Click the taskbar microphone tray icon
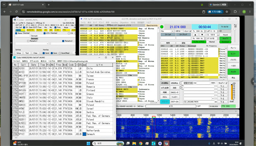Screen dimensions: 256x146 point(209,143)
